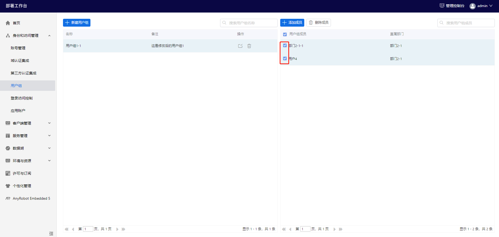Click the 个性化管理 shirt icon

(x=8, y=186)
